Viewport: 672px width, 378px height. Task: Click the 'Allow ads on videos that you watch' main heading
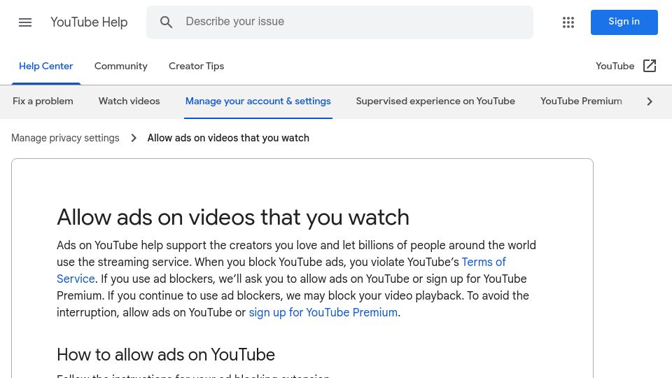click(x=232, y=217)
